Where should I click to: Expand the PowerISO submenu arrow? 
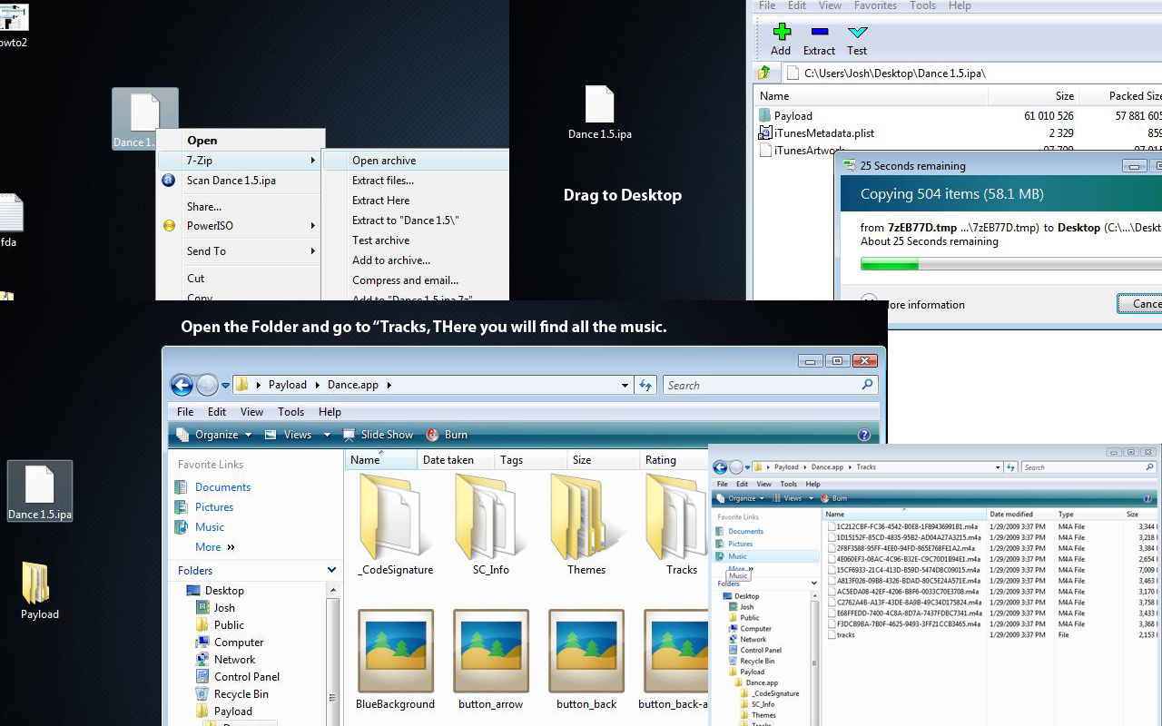(313, 225)
